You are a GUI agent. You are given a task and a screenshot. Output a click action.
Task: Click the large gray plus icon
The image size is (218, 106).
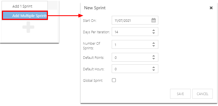(28, 27)
